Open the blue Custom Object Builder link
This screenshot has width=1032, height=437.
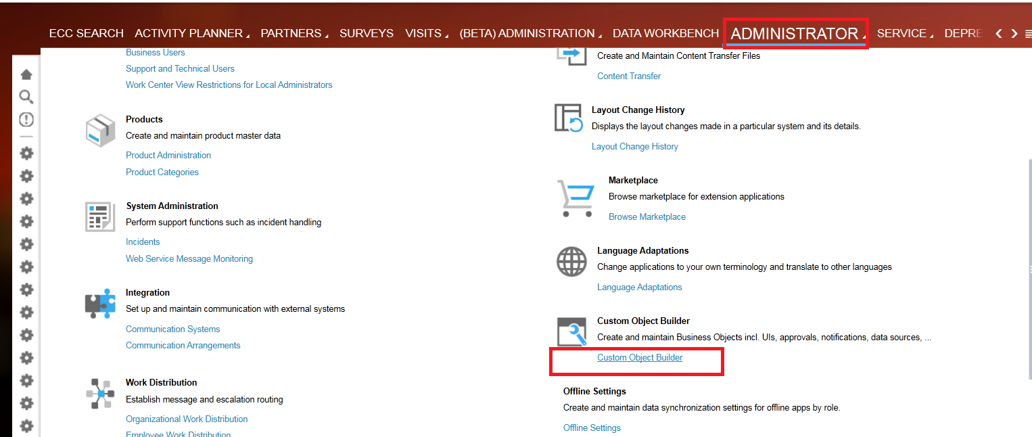pos(640,357)
